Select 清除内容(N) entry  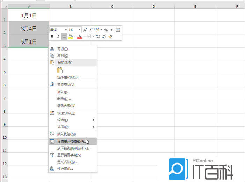(73, 106)
